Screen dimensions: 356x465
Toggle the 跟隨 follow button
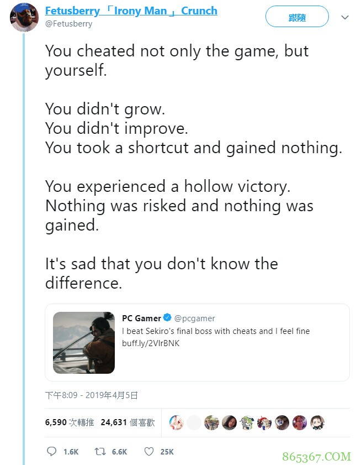[297, 17]
